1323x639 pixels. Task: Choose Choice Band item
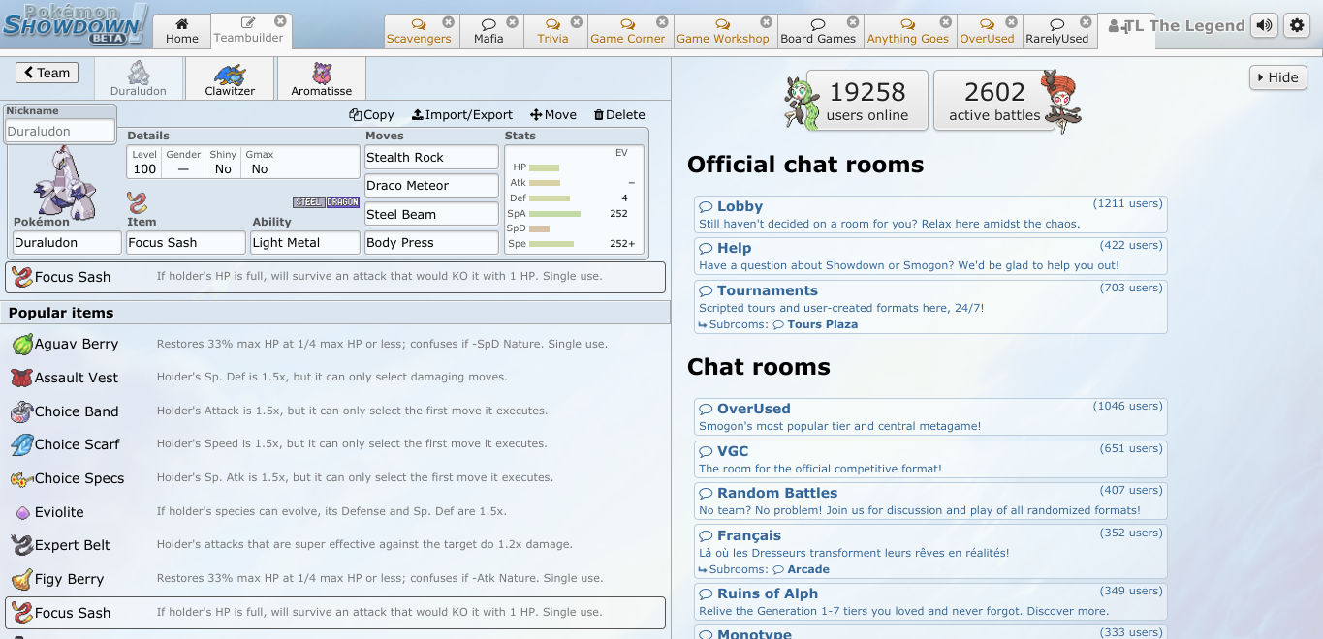click(x=335, y=411)
